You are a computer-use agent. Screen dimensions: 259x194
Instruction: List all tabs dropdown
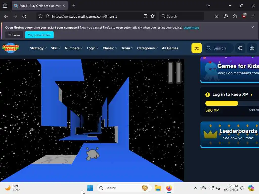tap(209, 6)
